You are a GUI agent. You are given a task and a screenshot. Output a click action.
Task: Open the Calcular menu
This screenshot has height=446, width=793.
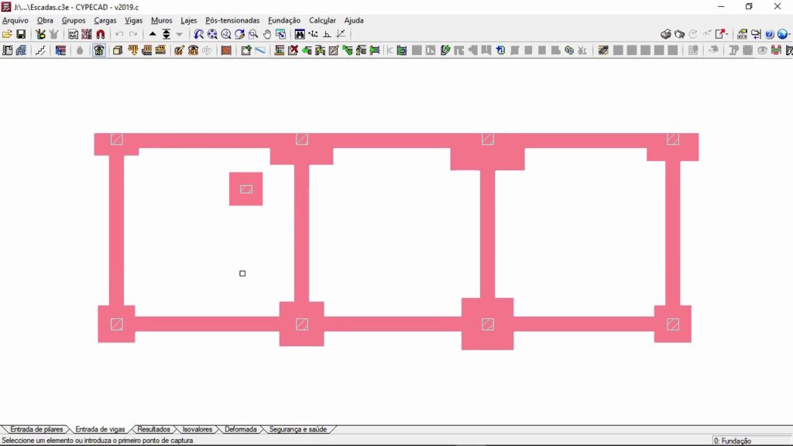(321, 20)
